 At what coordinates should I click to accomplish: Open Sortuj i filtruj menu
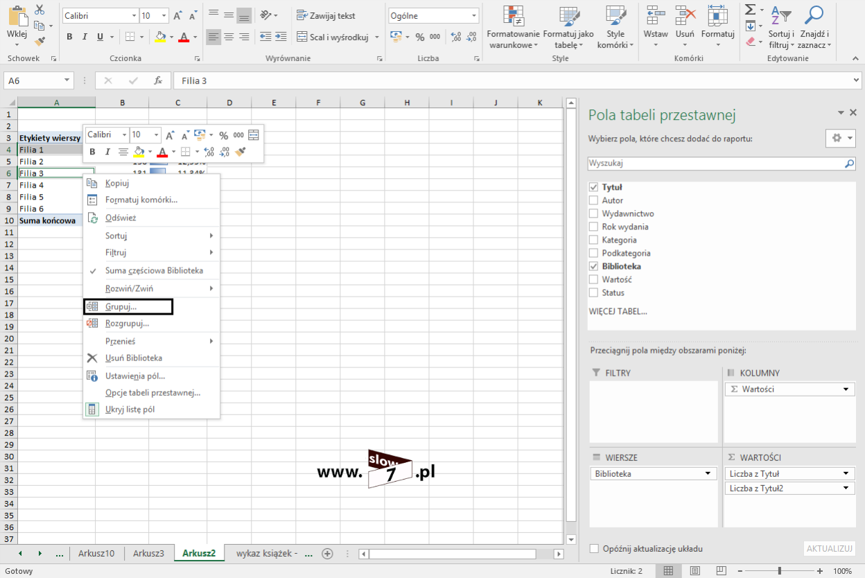click(x=780, y=28)
